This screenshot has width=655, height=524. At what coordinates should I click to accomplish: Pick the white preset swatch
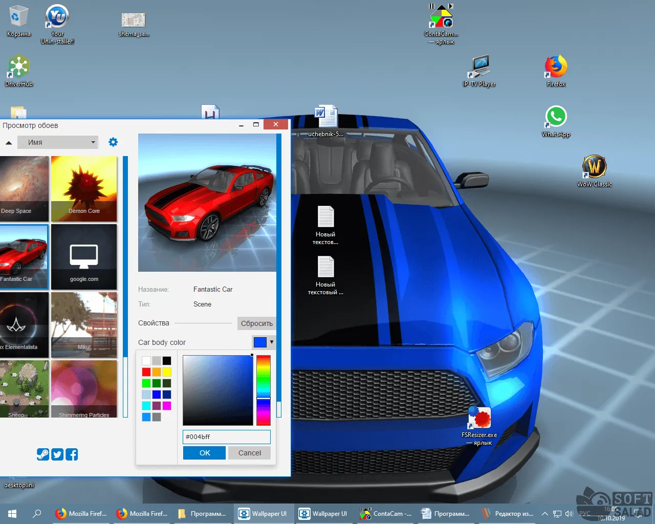click(146, 361)
